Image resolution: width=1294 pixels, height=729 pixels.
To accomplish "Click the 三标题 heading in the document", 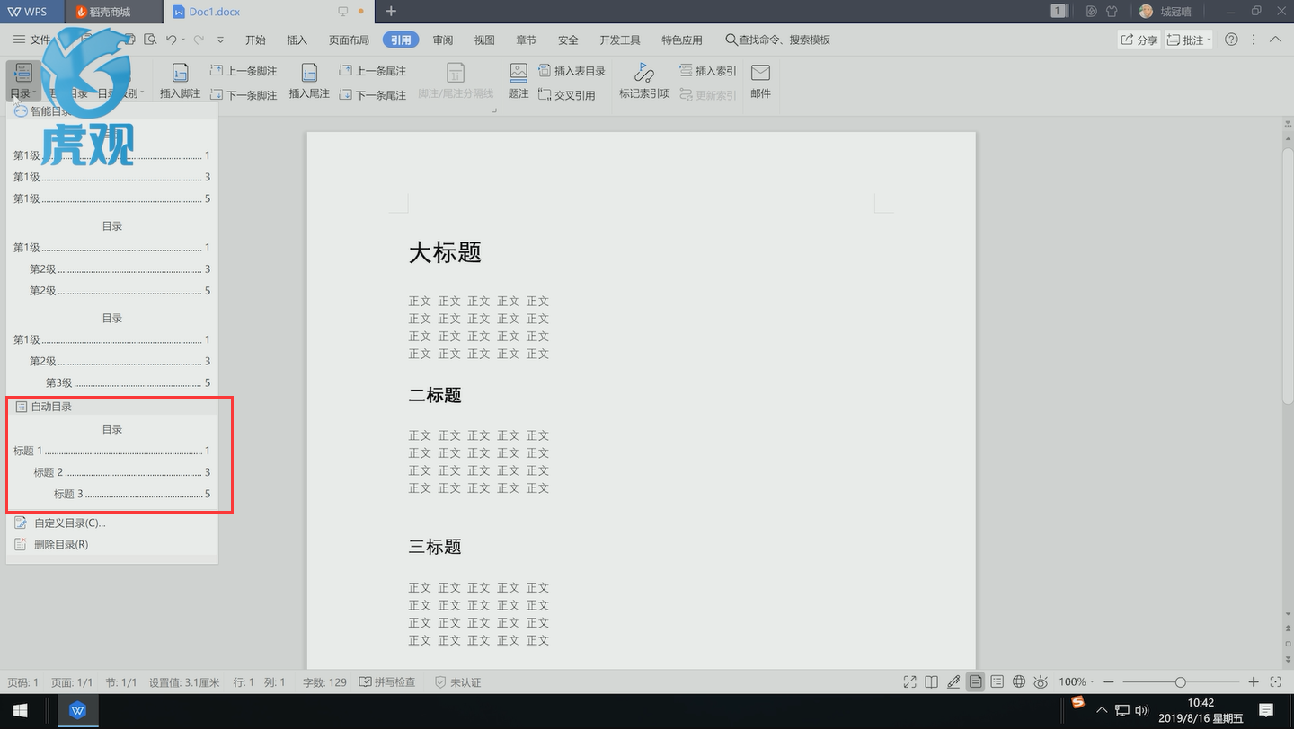I will [x=435, y=547].
